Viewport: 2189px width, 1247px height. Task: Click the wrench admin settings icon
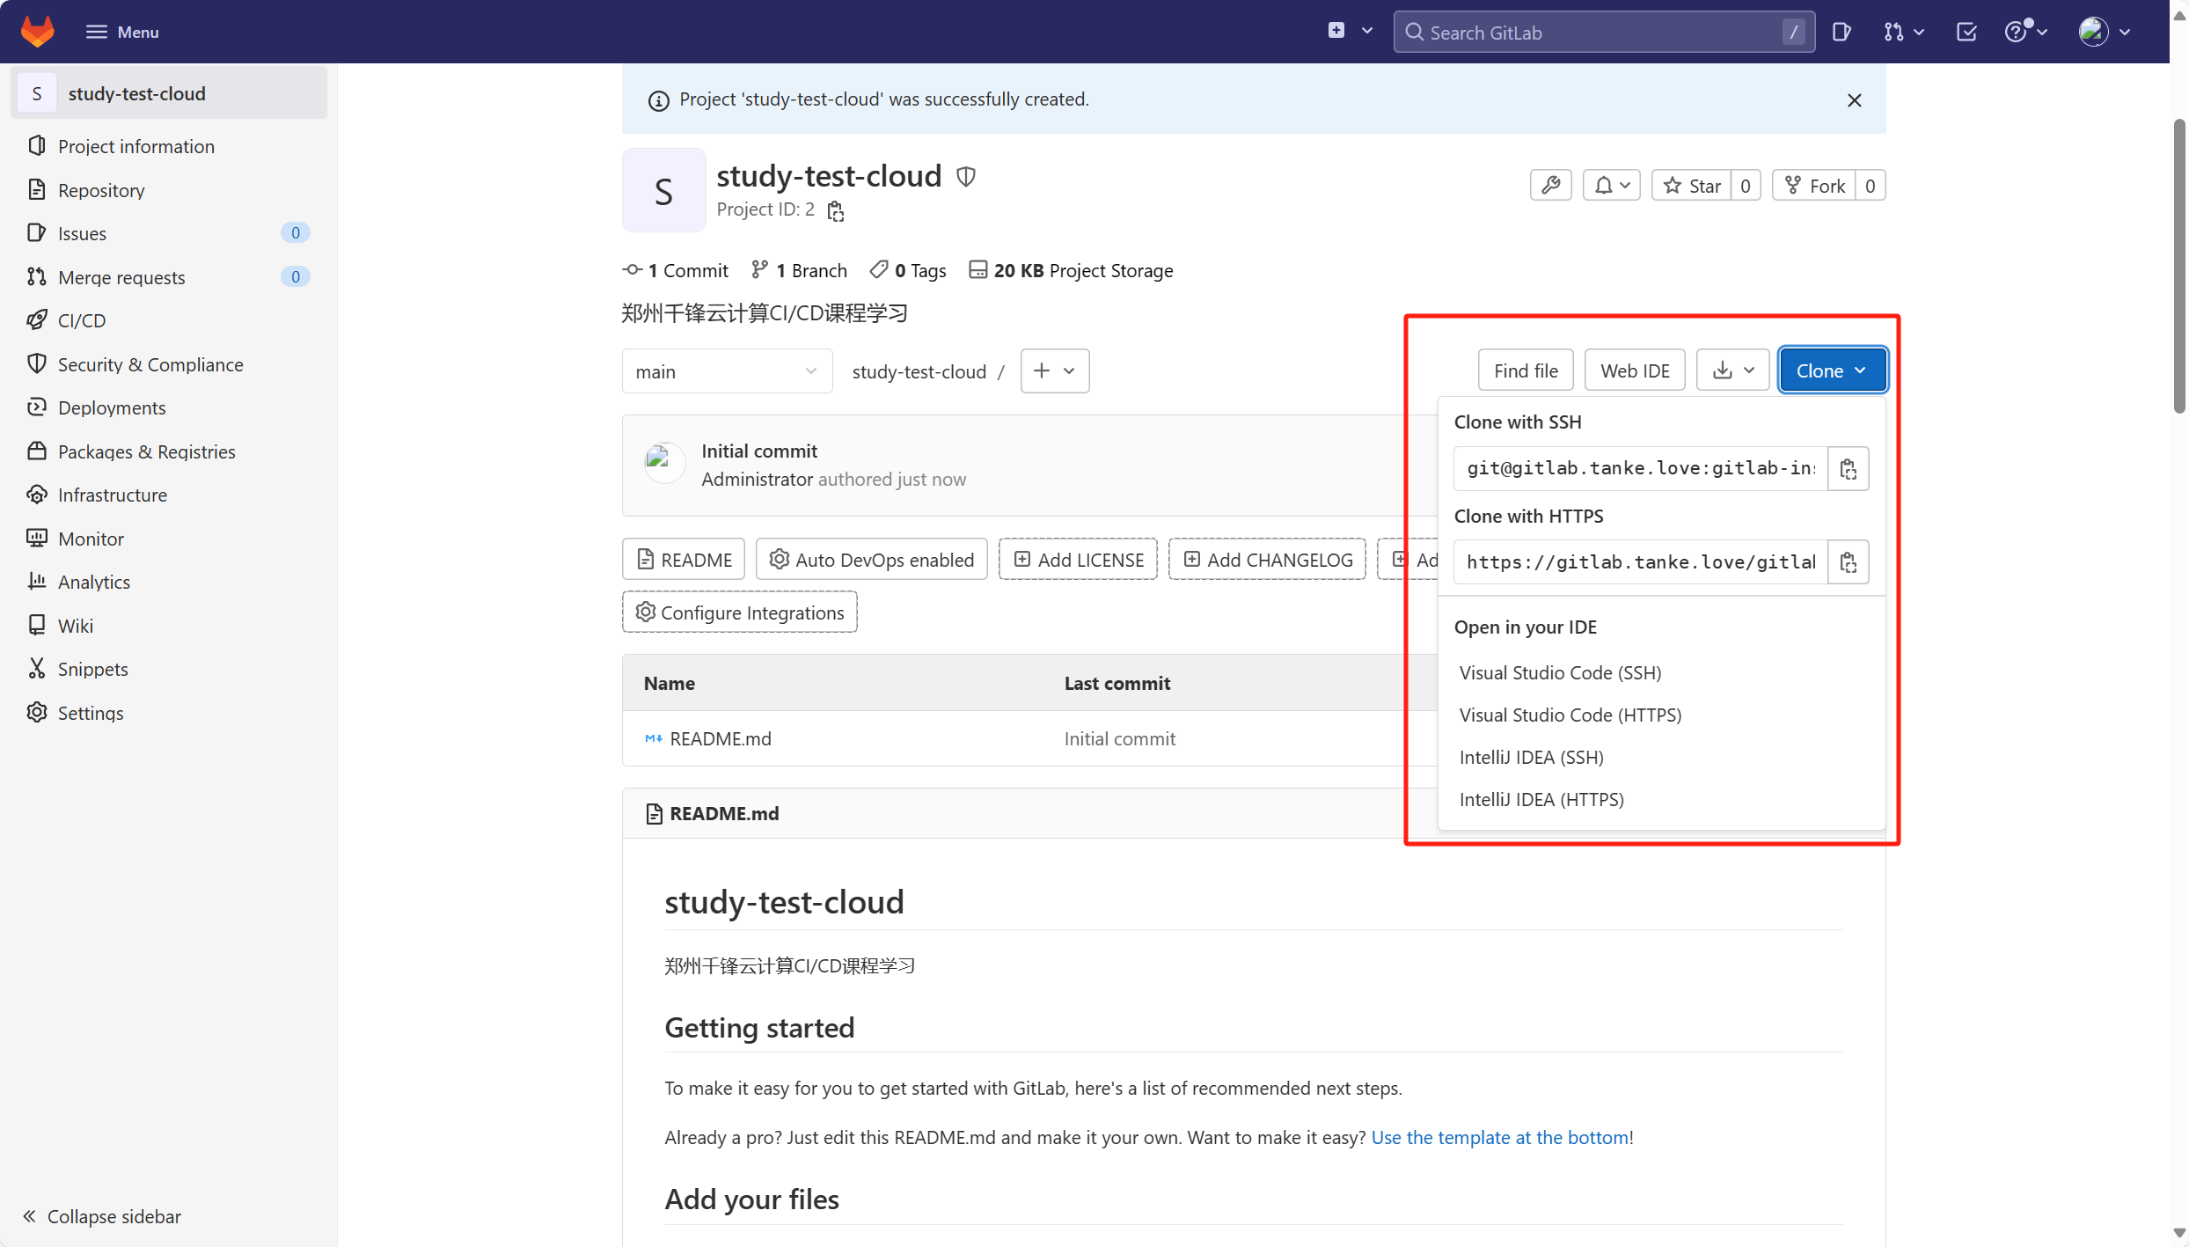point(1550,186)
